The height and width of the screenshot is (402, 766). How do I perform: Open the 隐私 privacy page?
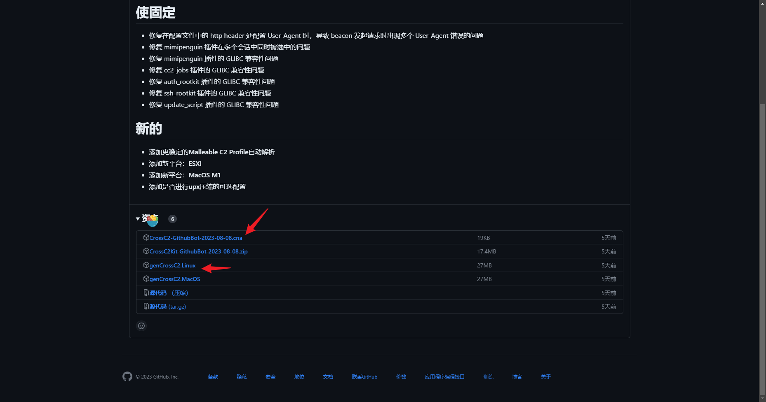242,376
